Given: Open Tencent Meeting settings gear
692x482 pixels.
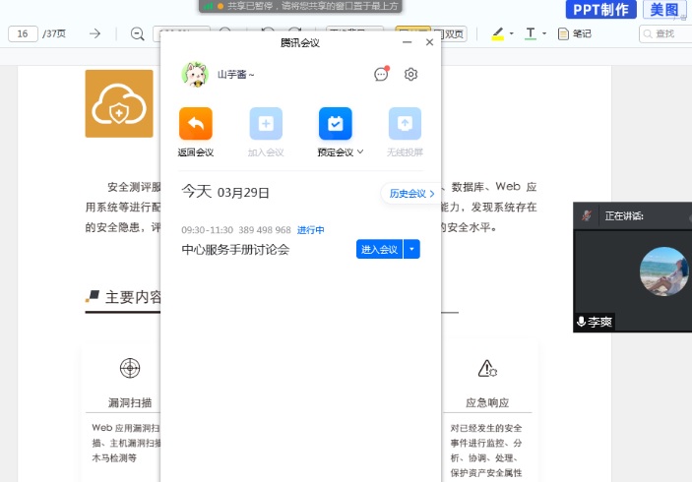Looking at the screenshot, I should pos(411,74).
